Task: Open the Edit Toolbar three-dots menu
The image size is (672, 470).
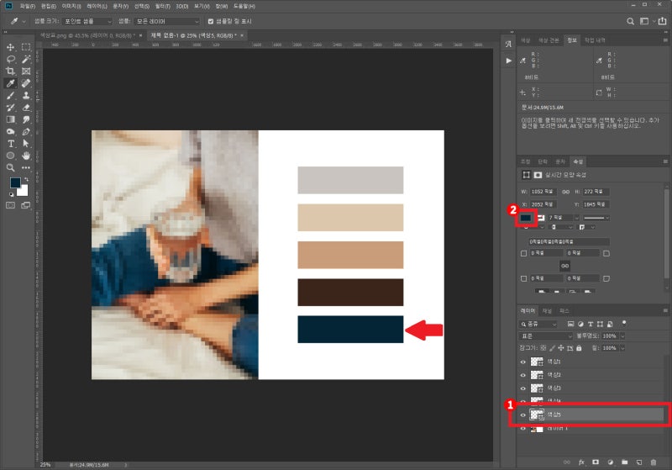Action: tap(26, 167)
